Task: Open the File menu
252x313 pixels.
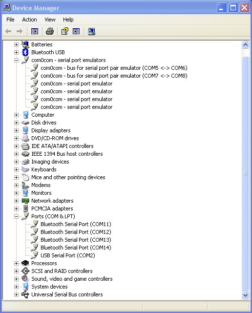Action: 10,20
